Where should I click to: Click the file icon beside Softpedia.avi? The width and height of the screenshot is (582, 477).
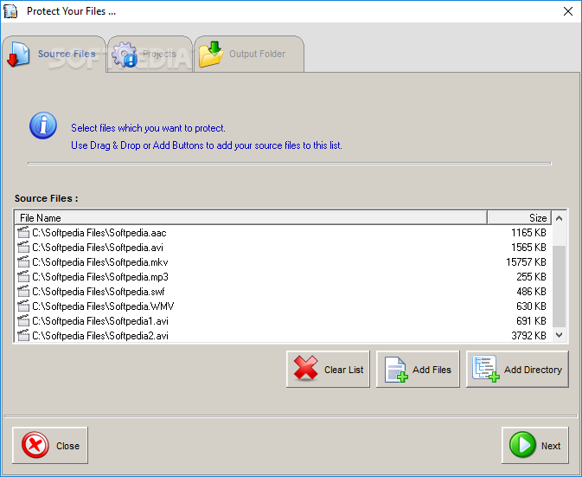(23, 248)
